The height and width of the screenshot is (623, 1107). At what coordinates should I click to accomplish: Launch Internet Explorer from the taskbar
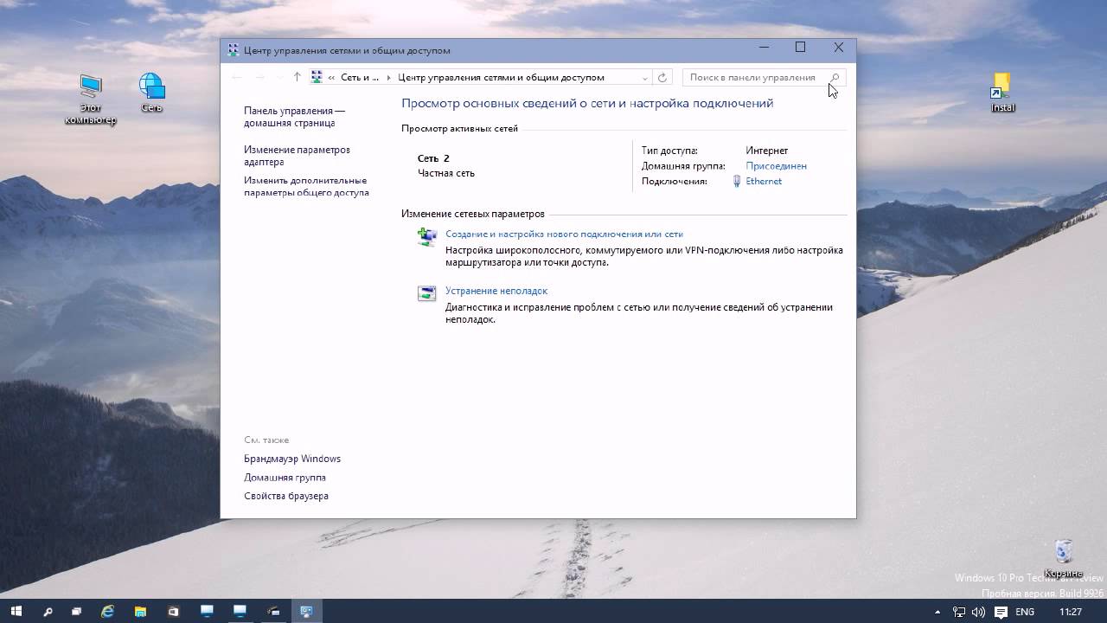pos(107,612)
